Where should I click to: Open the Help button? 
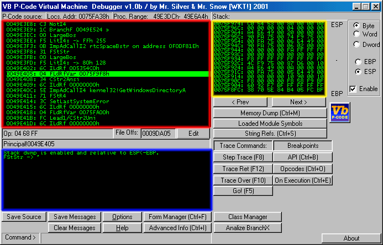pos(122,228)
